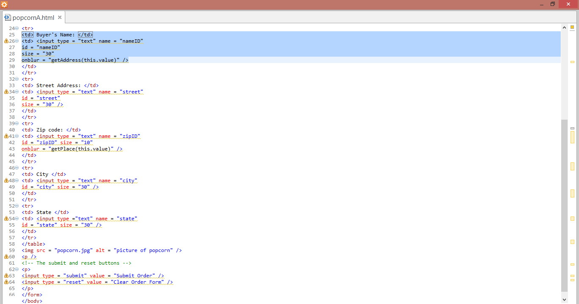Close the popcornA.html tab
579x304 pixels.
[60, 17]
